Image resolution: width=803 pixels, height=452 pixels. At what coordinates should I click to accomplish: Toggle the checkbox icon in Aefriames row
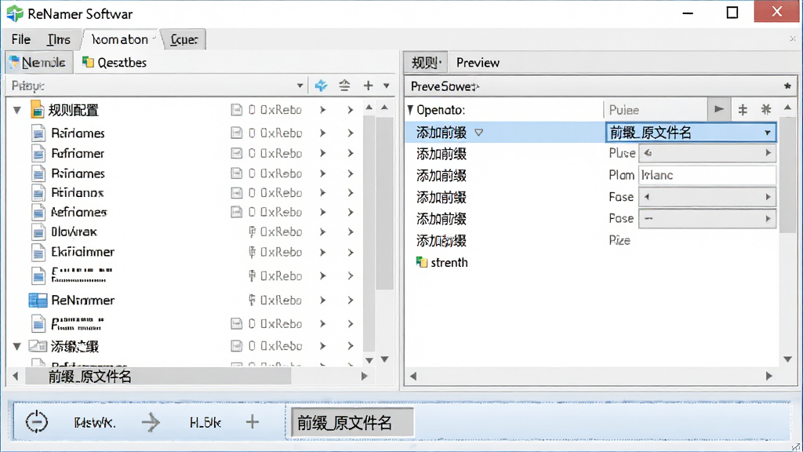[236, 212]
